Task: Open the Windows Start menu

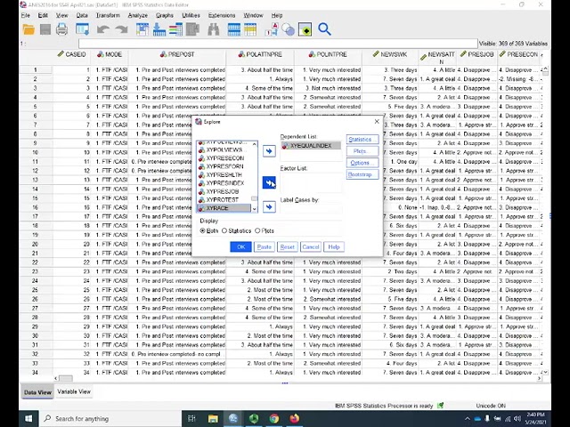Action: point(28,419)
